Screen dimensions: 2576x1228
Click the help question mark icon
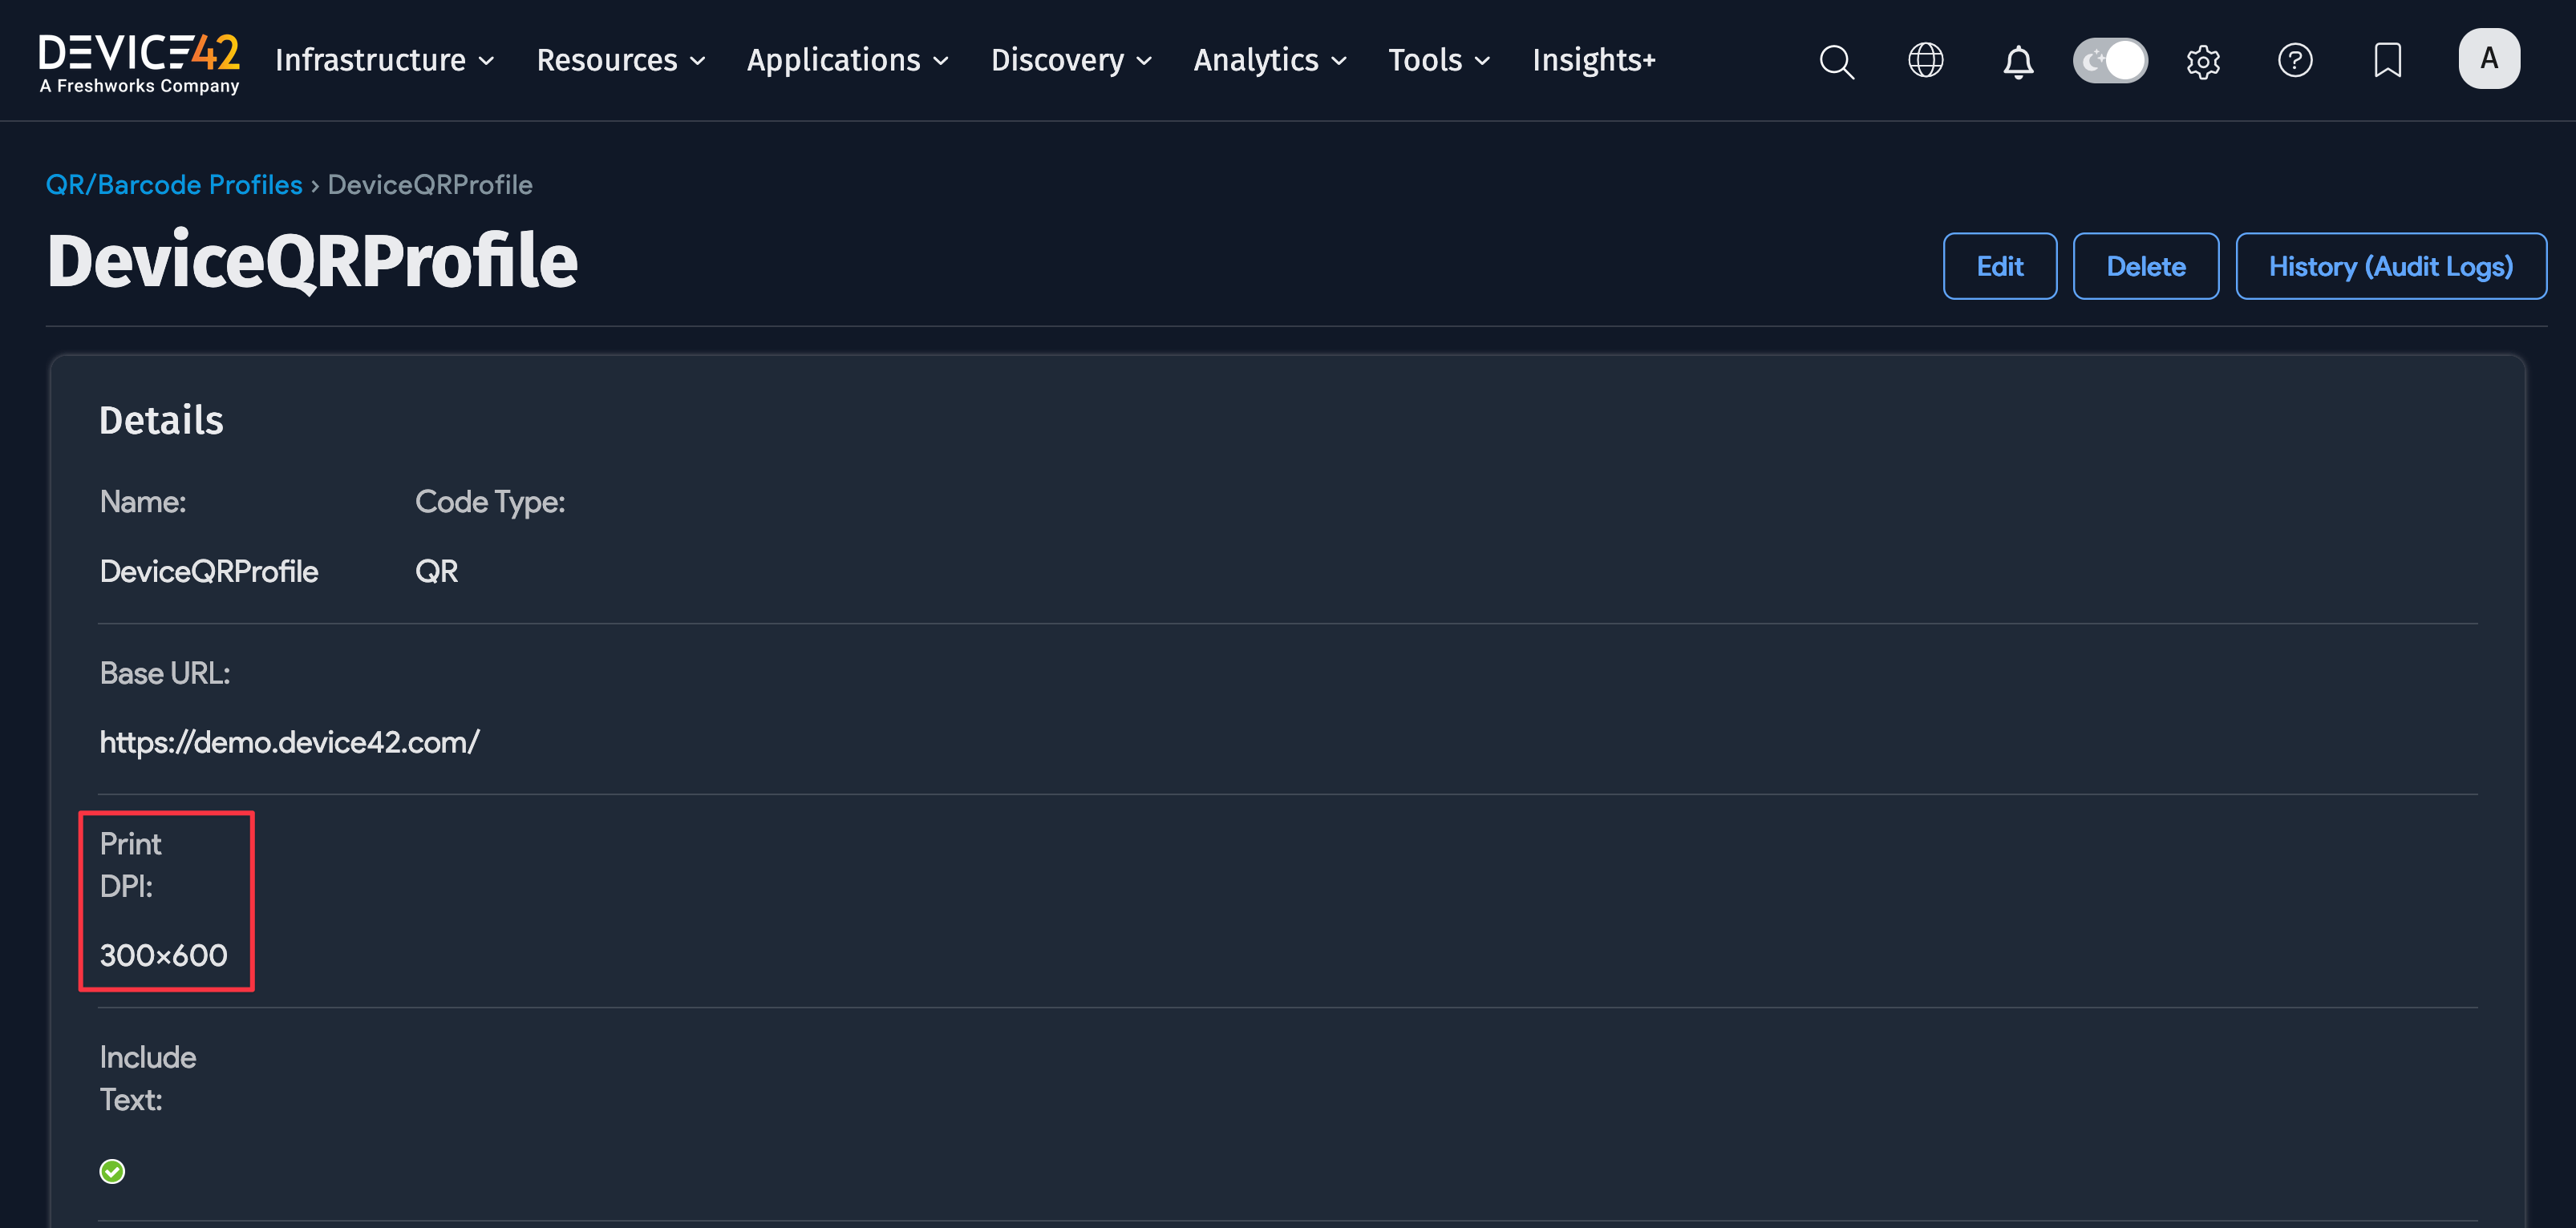(2294, 60)
